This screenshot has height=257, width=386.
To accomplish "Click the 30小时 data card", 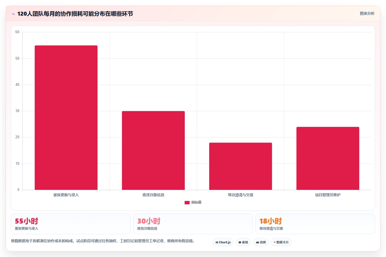I will (193, 224).
